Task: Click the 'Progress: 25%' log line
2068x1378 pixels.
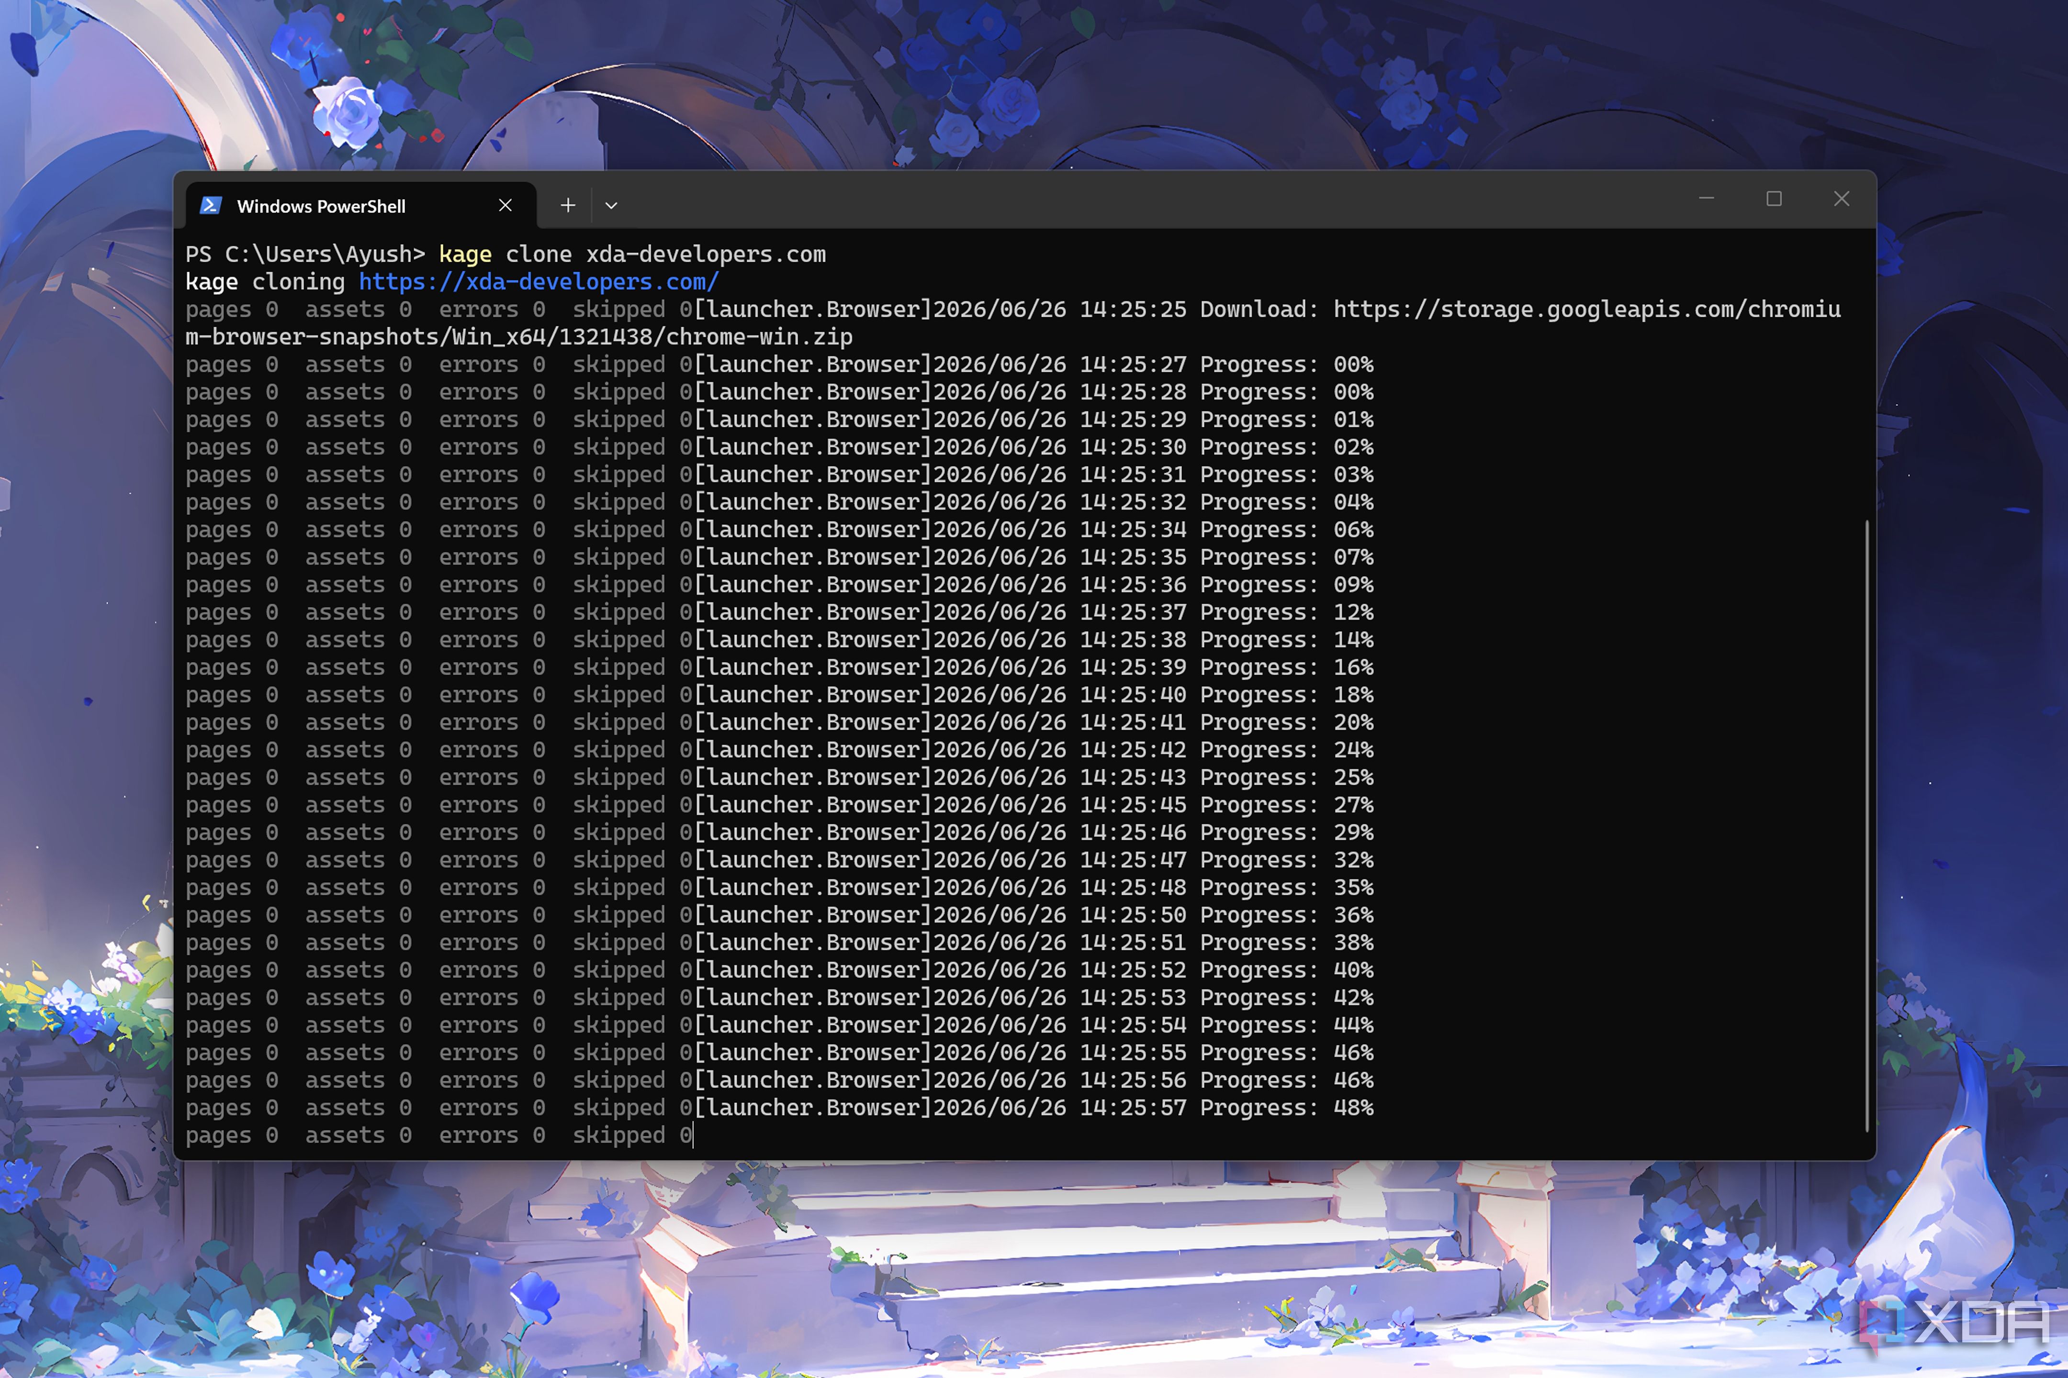Action: (x=779, y=777)
